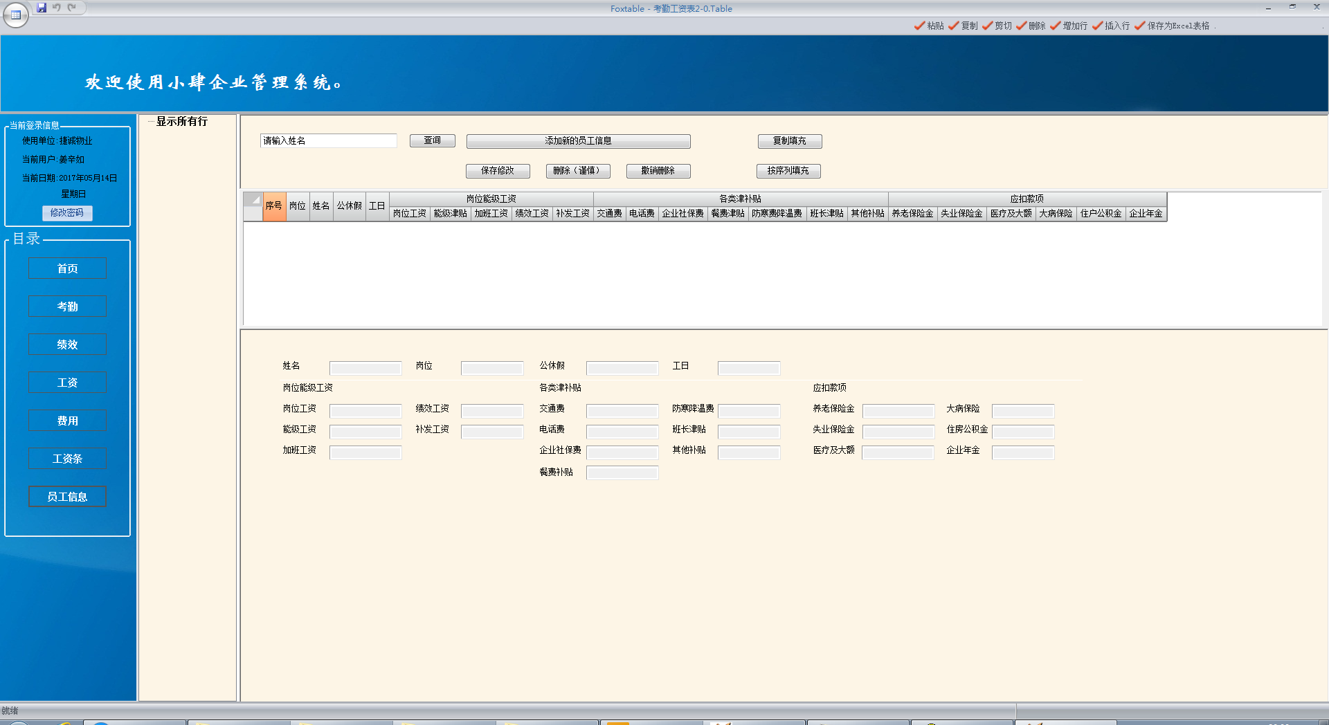Click the 医疗及大额 input field in form
Screen dimensions: 1329x725
(x=898, y=452)
